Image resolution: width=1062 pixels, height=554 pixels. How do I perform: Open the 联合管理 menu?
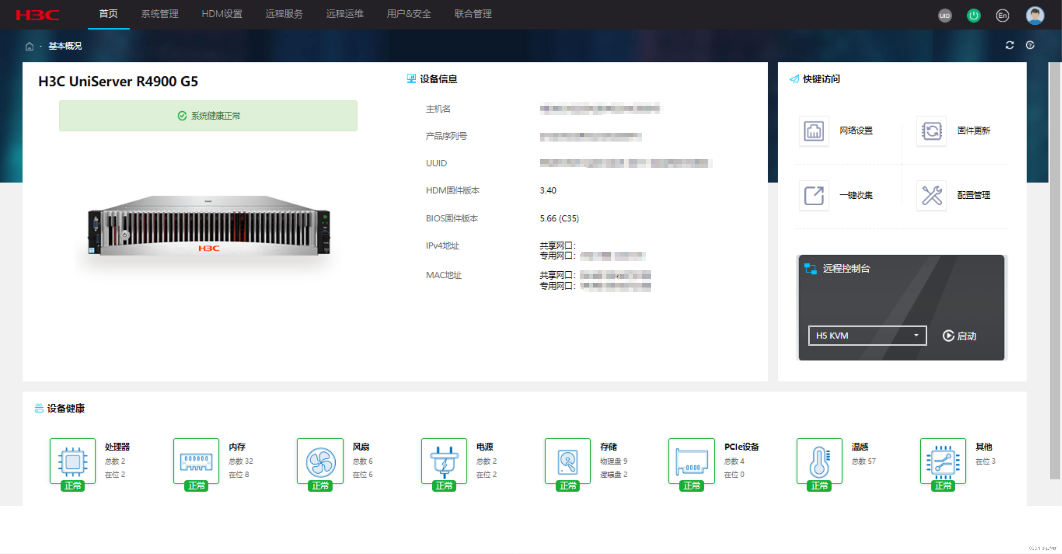(473, 14)
